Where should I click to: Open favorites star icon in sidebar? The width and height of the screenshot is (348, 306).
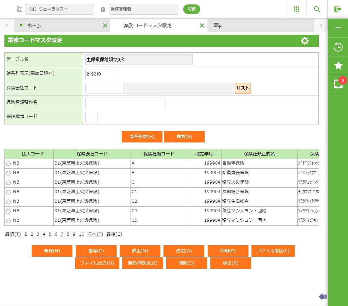click(x=338, y=66)
